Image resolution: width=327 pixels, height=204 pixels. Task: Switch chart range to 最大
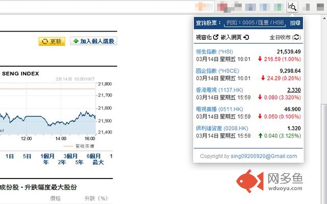98,162
